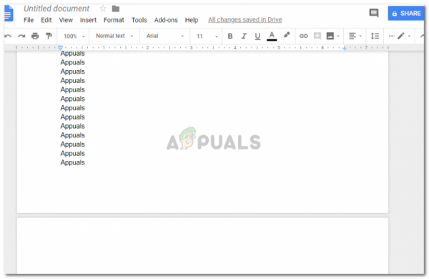Open the line spacing icon
This screenshot has height=279, width=429.
click(x=375, y=36)
